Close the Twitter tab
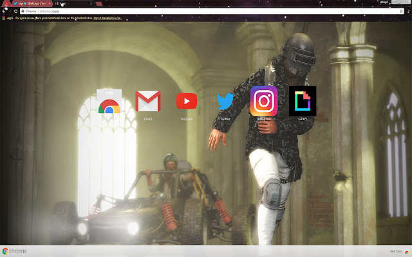 point(50,3)
